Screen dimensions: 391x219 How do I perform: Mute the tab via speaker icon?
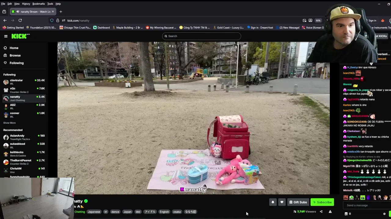pyautogui.click(x=18, y=12)
